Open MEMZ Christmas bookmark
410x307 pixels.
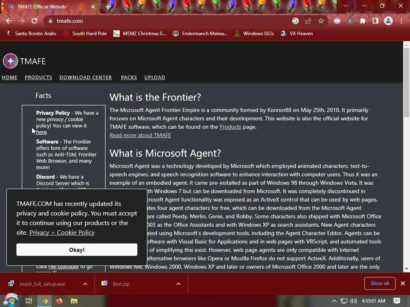140,34
